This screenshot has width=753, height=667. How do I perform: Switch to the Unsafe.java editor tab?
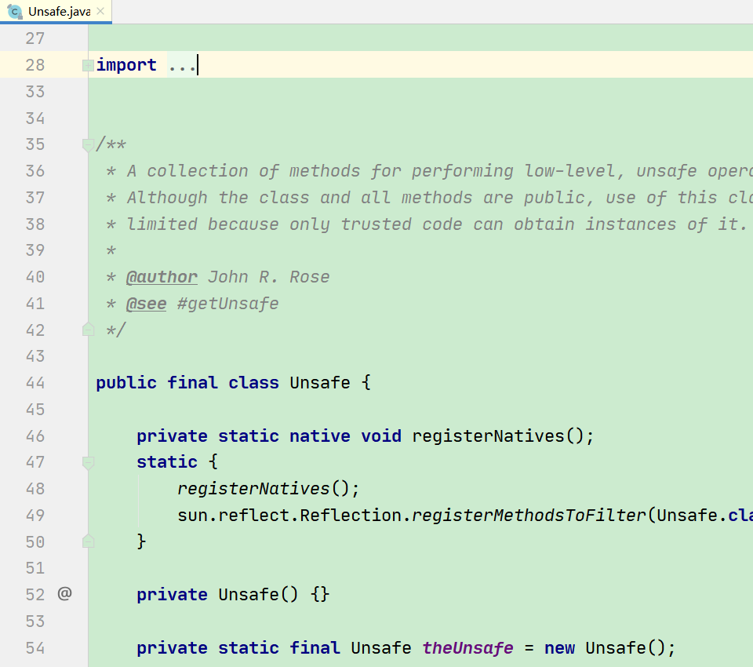pyautogui.click(x=55, y=11)
